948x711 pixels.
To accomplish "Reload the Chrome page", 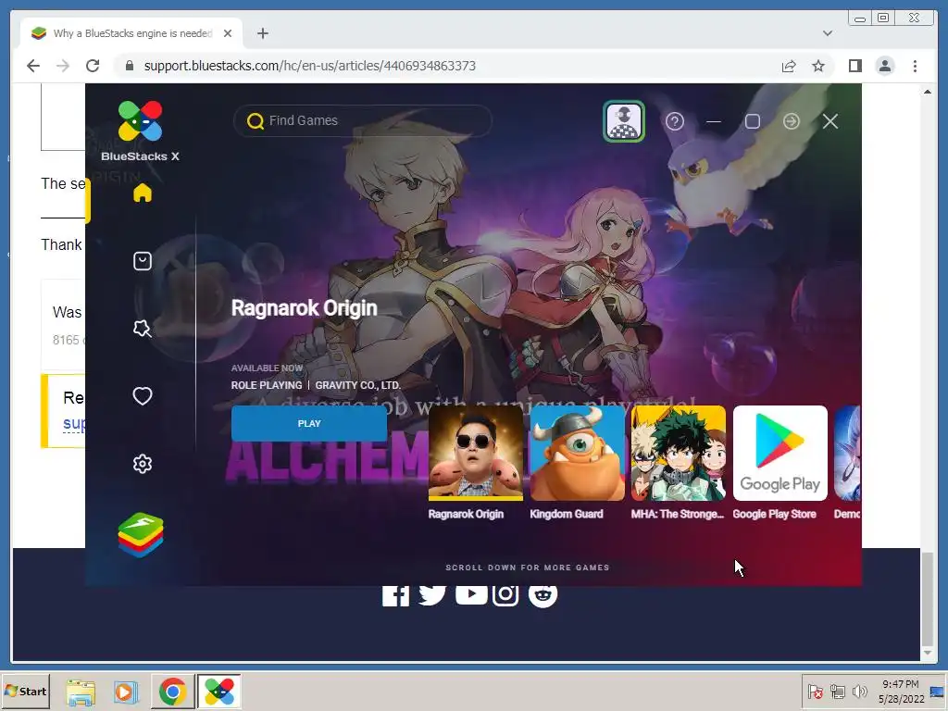I will [93, 66].
